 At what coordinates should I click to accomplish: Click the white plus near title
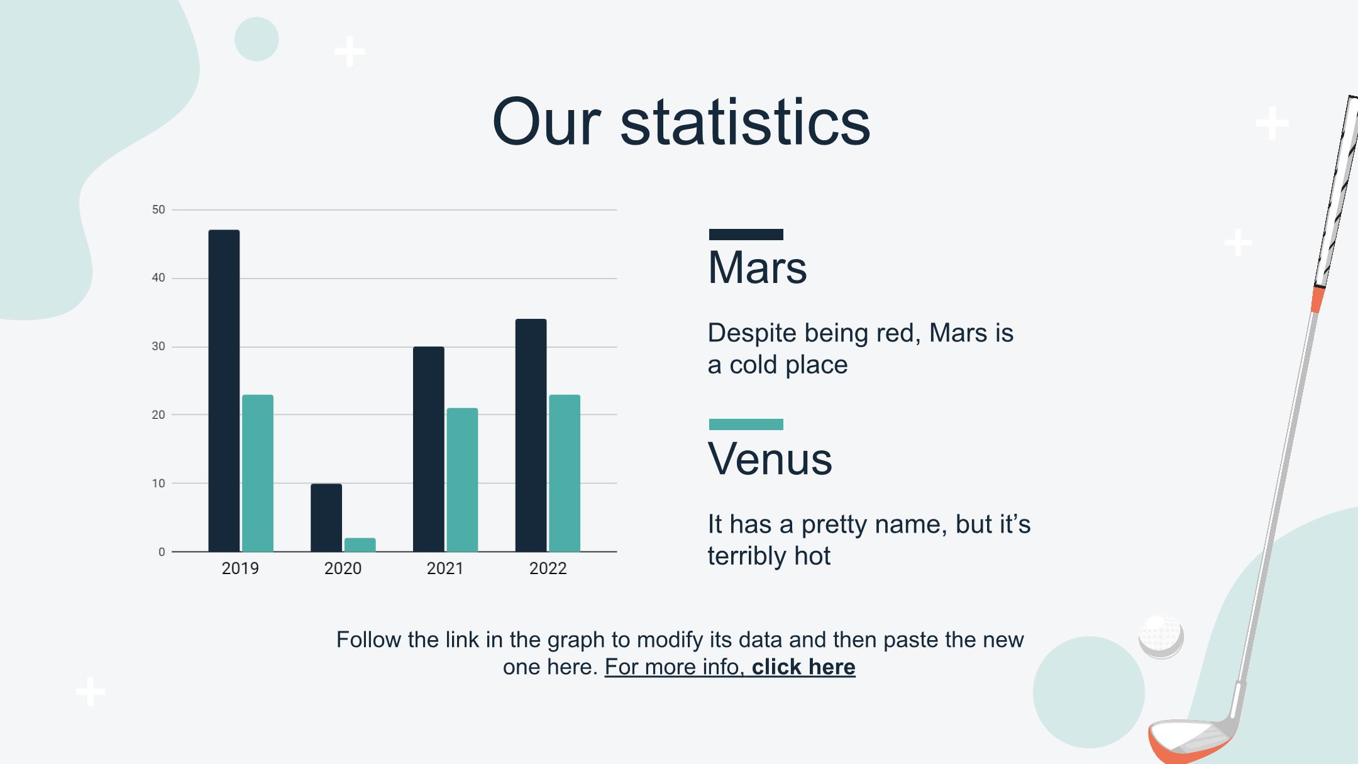(350, 52)
